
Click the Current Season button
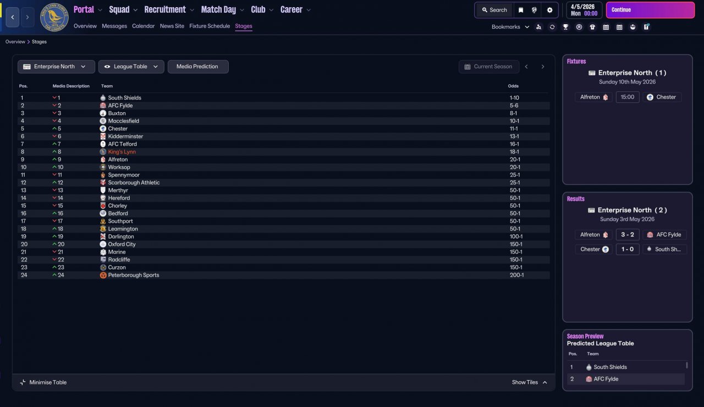[489, 67]
